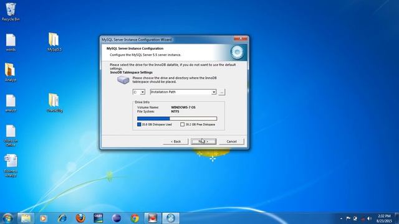Click the Installation Path combo box field
Viewport: 399px width, 224px height.
[x=183, y=92]
